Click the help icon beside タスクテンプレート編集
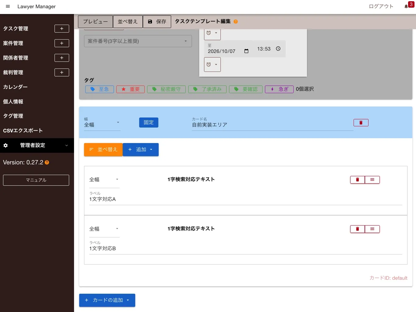Image resolution: width=416 pixels, height=312 pixels. 236,22
